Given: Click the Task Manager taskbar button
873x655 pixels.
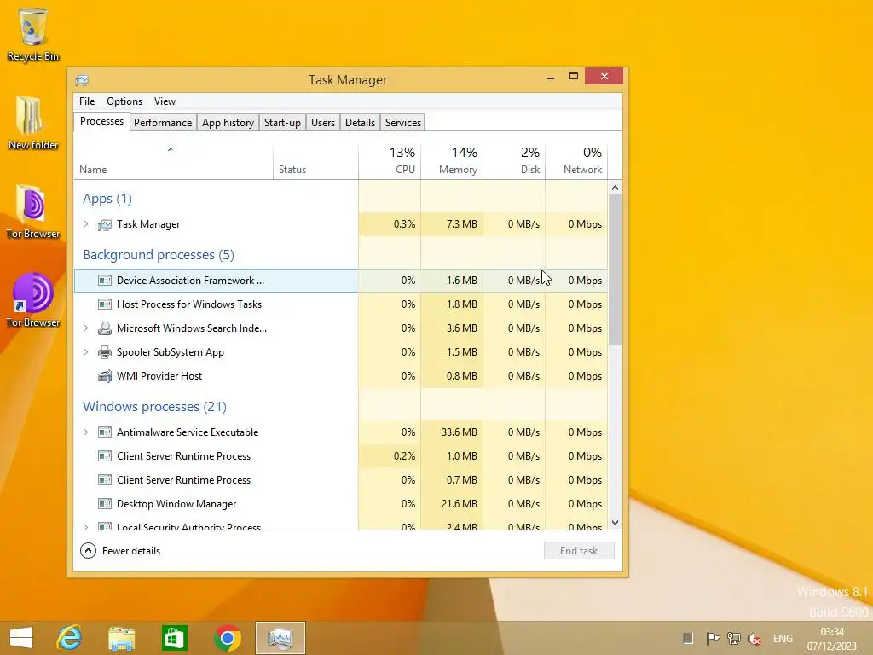Looking at the screenshot, I should 280,638.
